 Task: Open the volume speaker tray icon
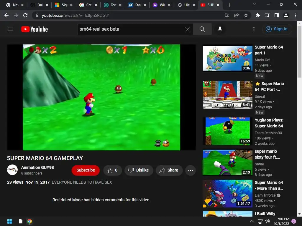pyautogui.click(x=267, y=221)
